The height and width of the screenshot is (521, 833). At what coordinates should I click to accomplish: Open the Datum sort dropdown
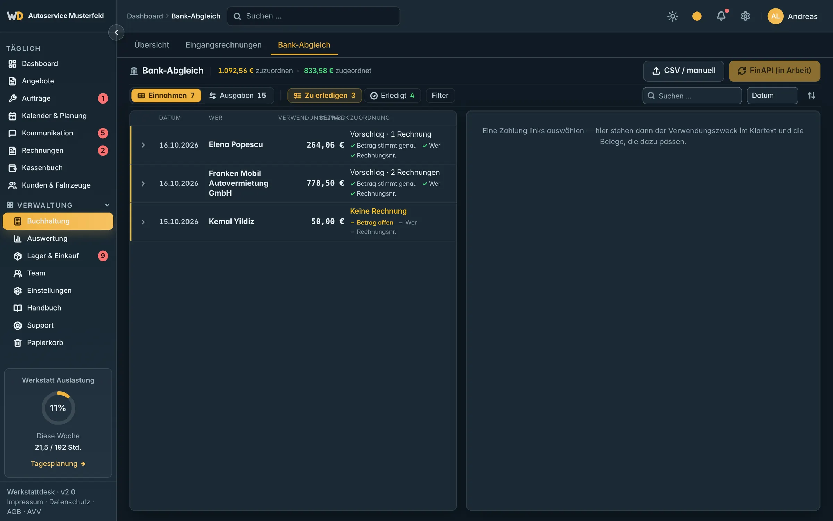[772, 96]
